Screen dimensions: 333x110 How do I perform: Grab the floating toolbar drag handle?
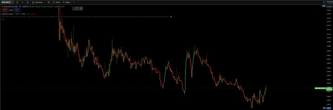click(x=73, y=8)
